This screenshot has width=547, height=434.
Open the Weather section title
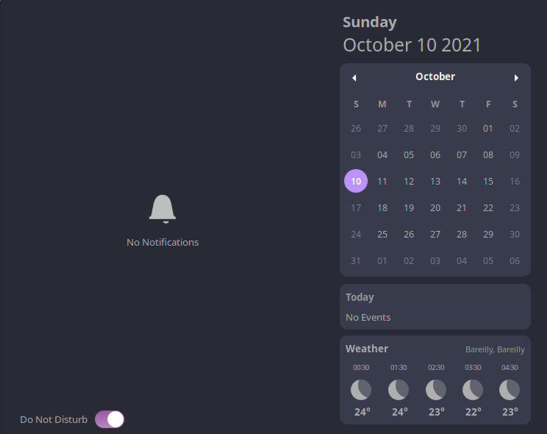[x=367, y=349]
